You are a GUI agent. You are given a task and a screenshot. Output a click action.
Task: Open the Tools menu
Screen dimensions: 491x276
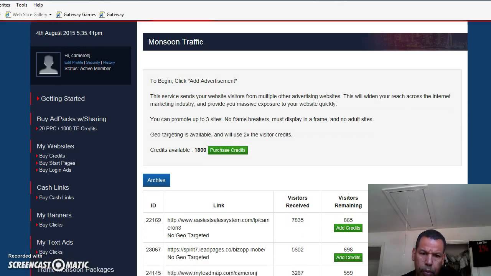[x=21, y=5]
